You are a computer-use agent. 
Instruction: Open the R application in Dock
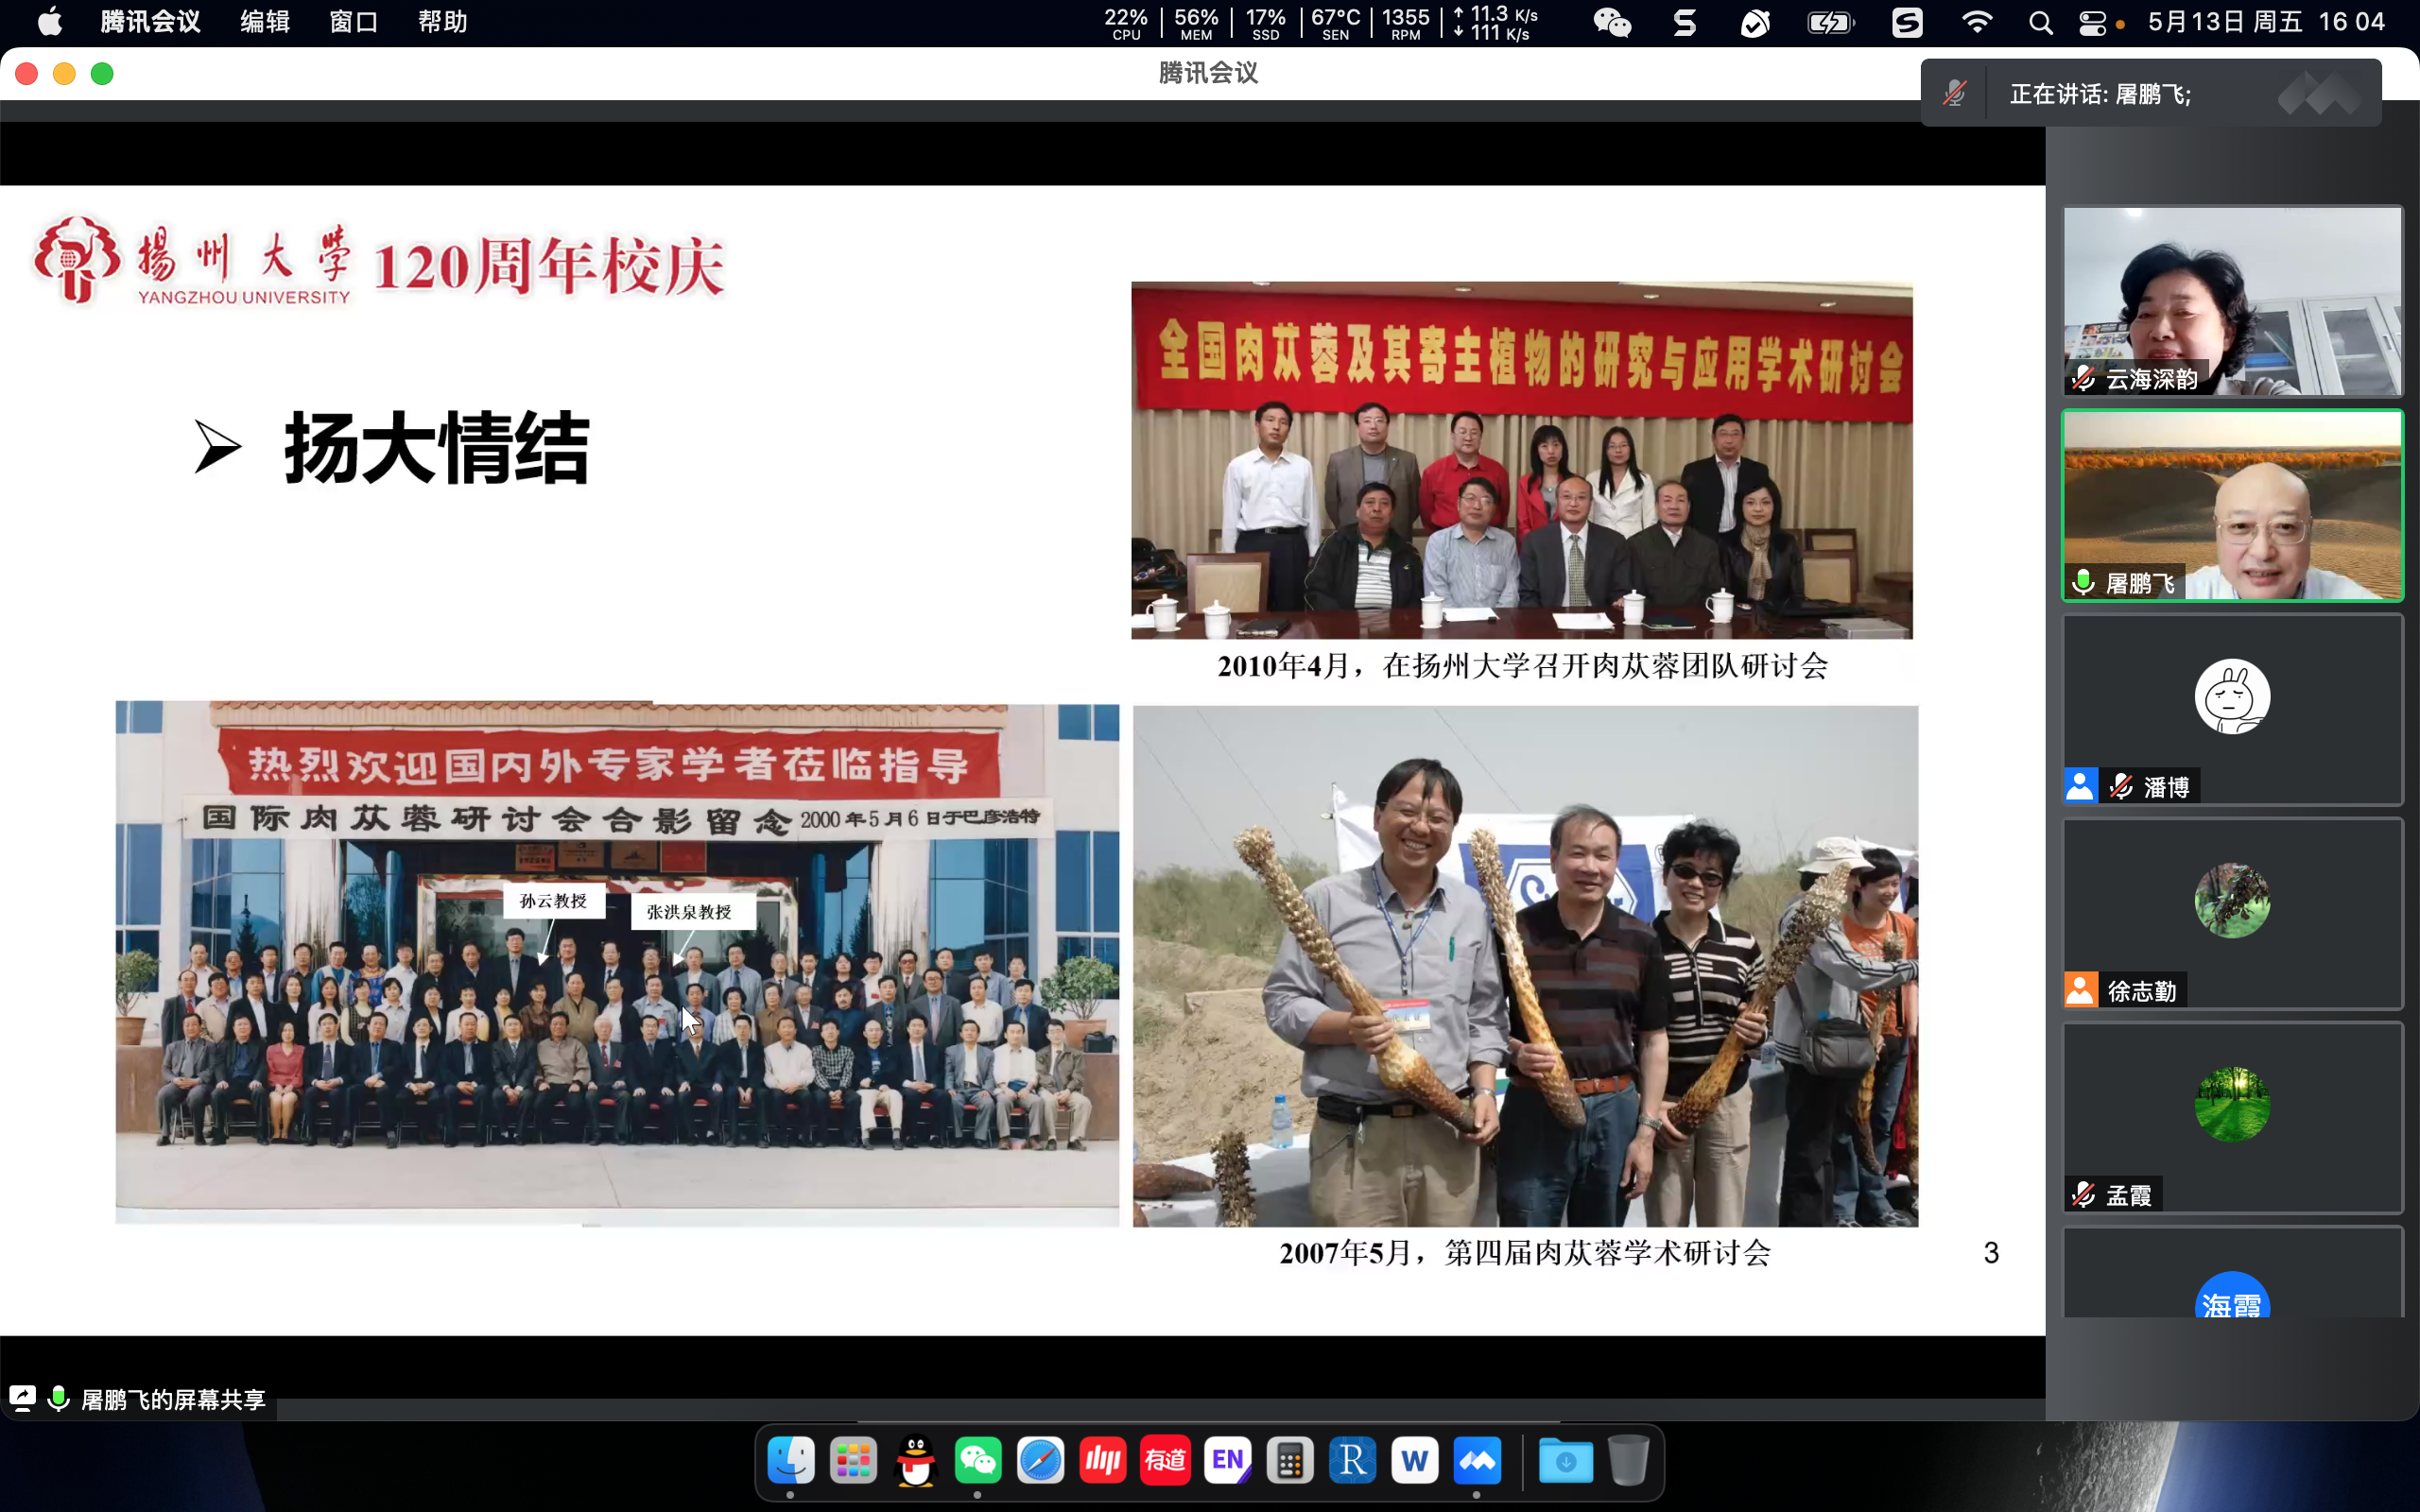pyautogui.click(x=1352, y=1461)
